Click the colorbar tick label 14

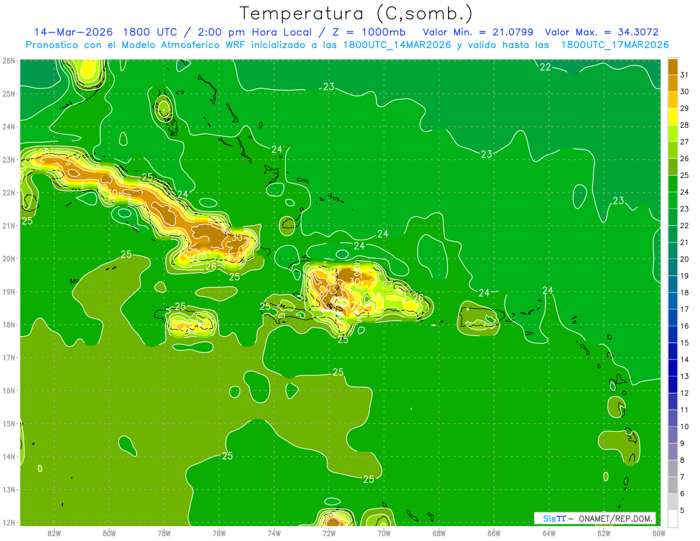coord(684,359)
